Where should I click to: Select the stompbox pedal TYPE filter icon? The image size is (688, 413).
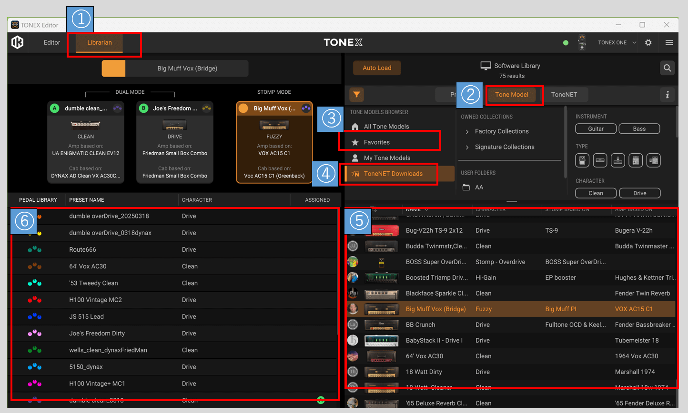tap(582, 160)
